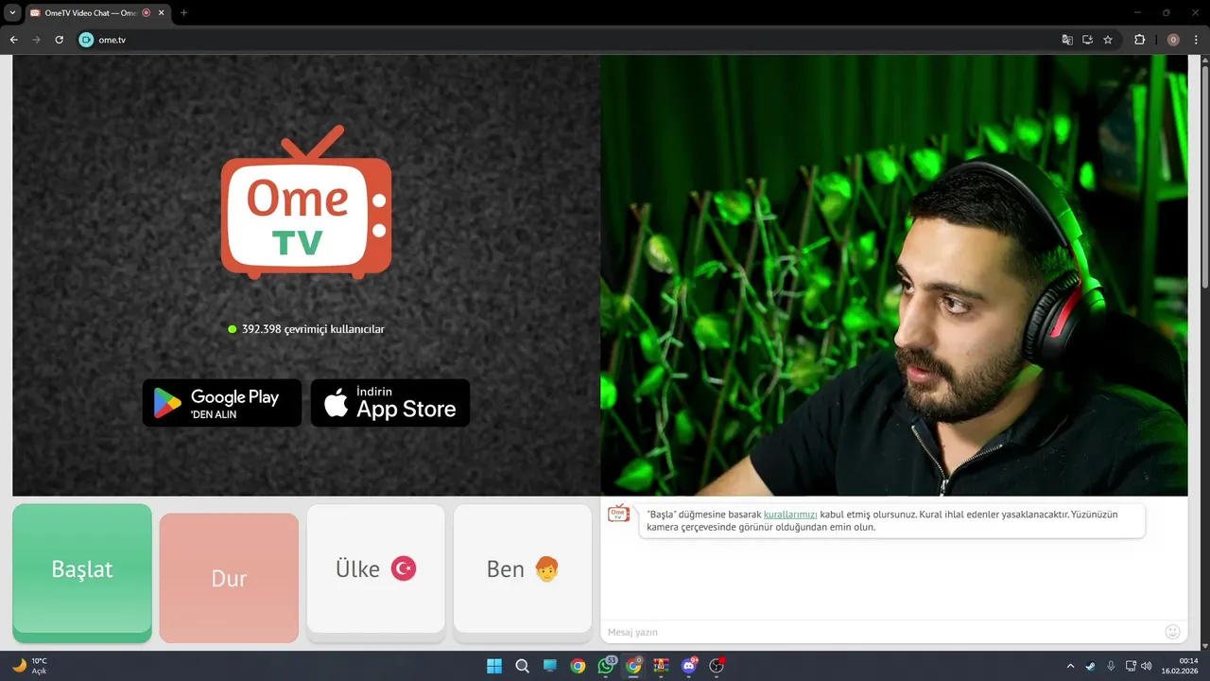Open the network status tray icon
This screenshot has height=681, width=1210.
click(1132, 666)
